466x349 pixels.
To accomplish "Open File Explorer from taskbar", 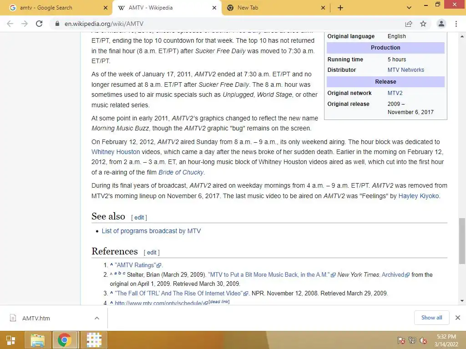I will 38,340.
